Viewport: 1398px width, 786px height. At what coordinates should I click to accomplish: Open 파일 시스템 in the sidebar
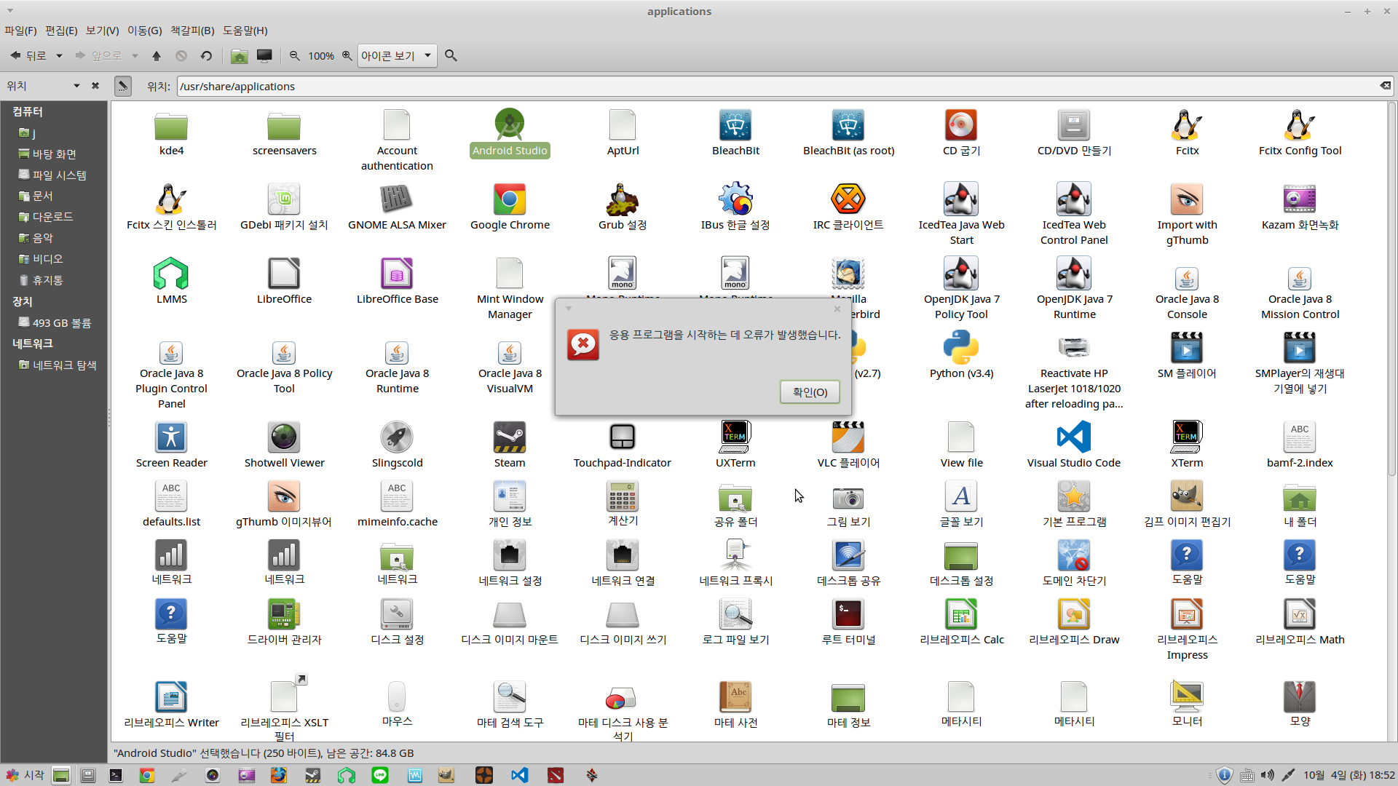point(60,175)
